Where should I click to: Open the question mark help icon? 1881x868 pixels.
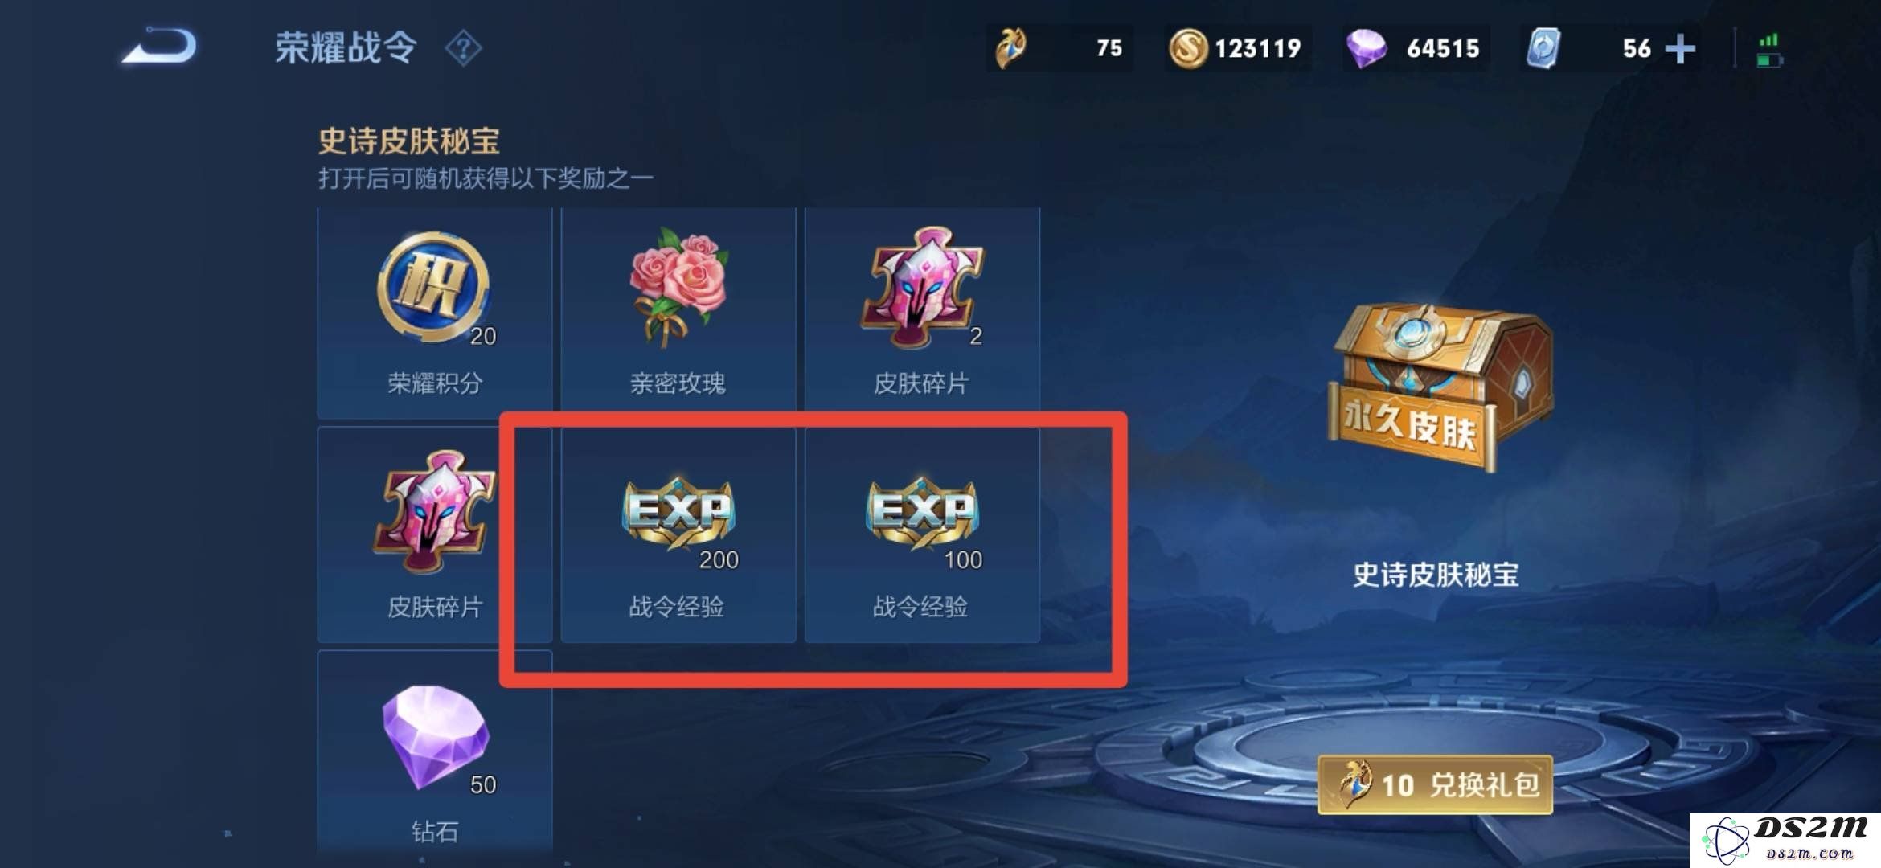tap(464, 48)
